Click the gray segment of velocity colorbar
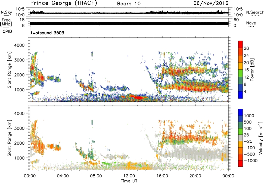Image resolution: width=264 pixels, height=183 pixels. pyautogui.click(x=241, y=138)
